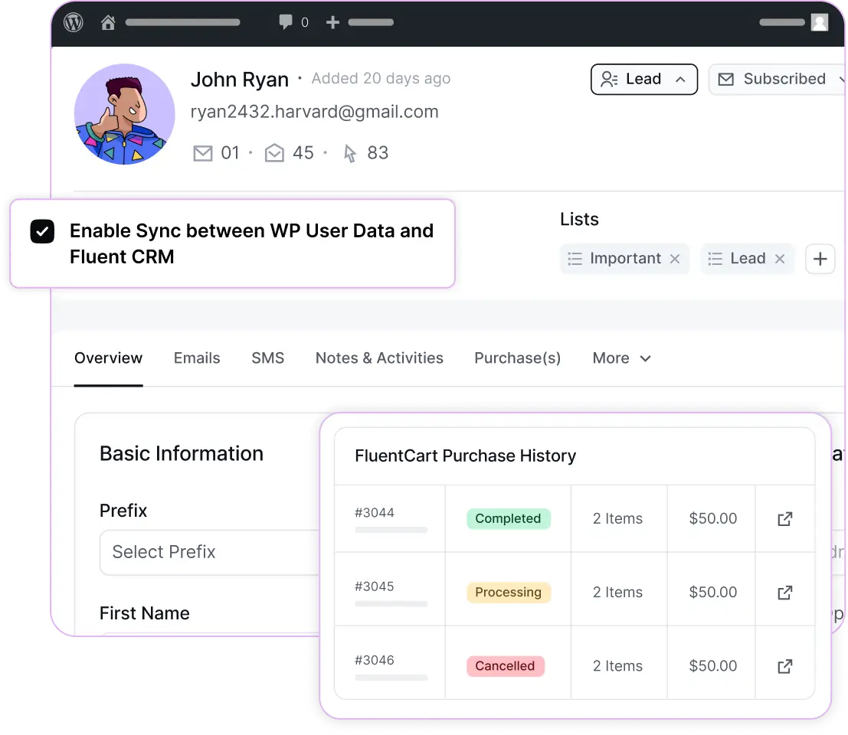Click John Ryan's profile picture
The image size is (848, 735).
coord(124,114)
